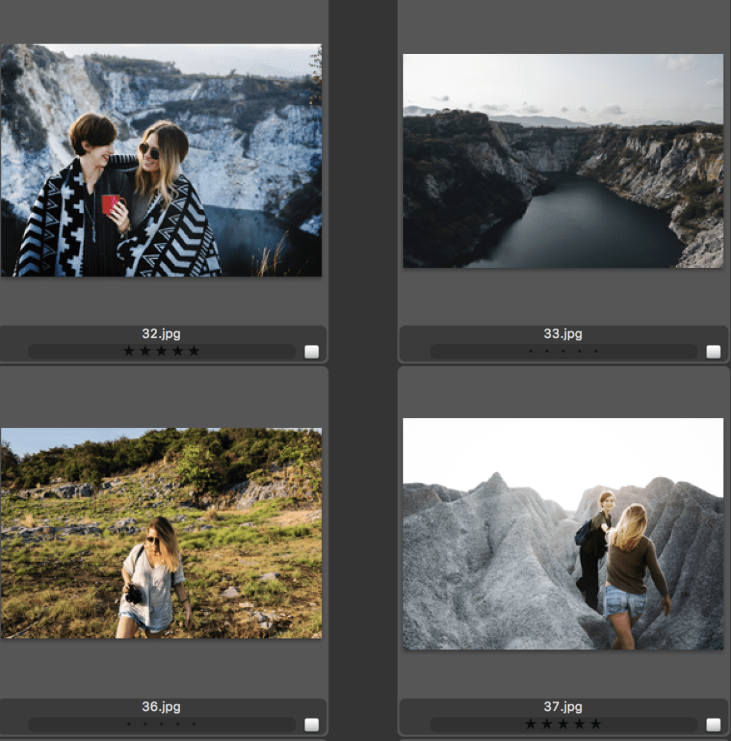The height and width of the screenshot is (741, 731).
Task: Set 37.jpg rating to four stars
Action: click(580, 724)
